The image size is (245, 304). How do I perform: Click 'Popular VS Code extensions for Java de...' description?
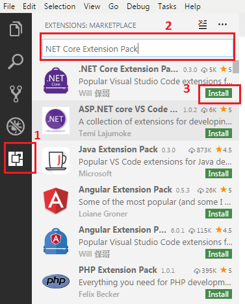coord(155,162)
